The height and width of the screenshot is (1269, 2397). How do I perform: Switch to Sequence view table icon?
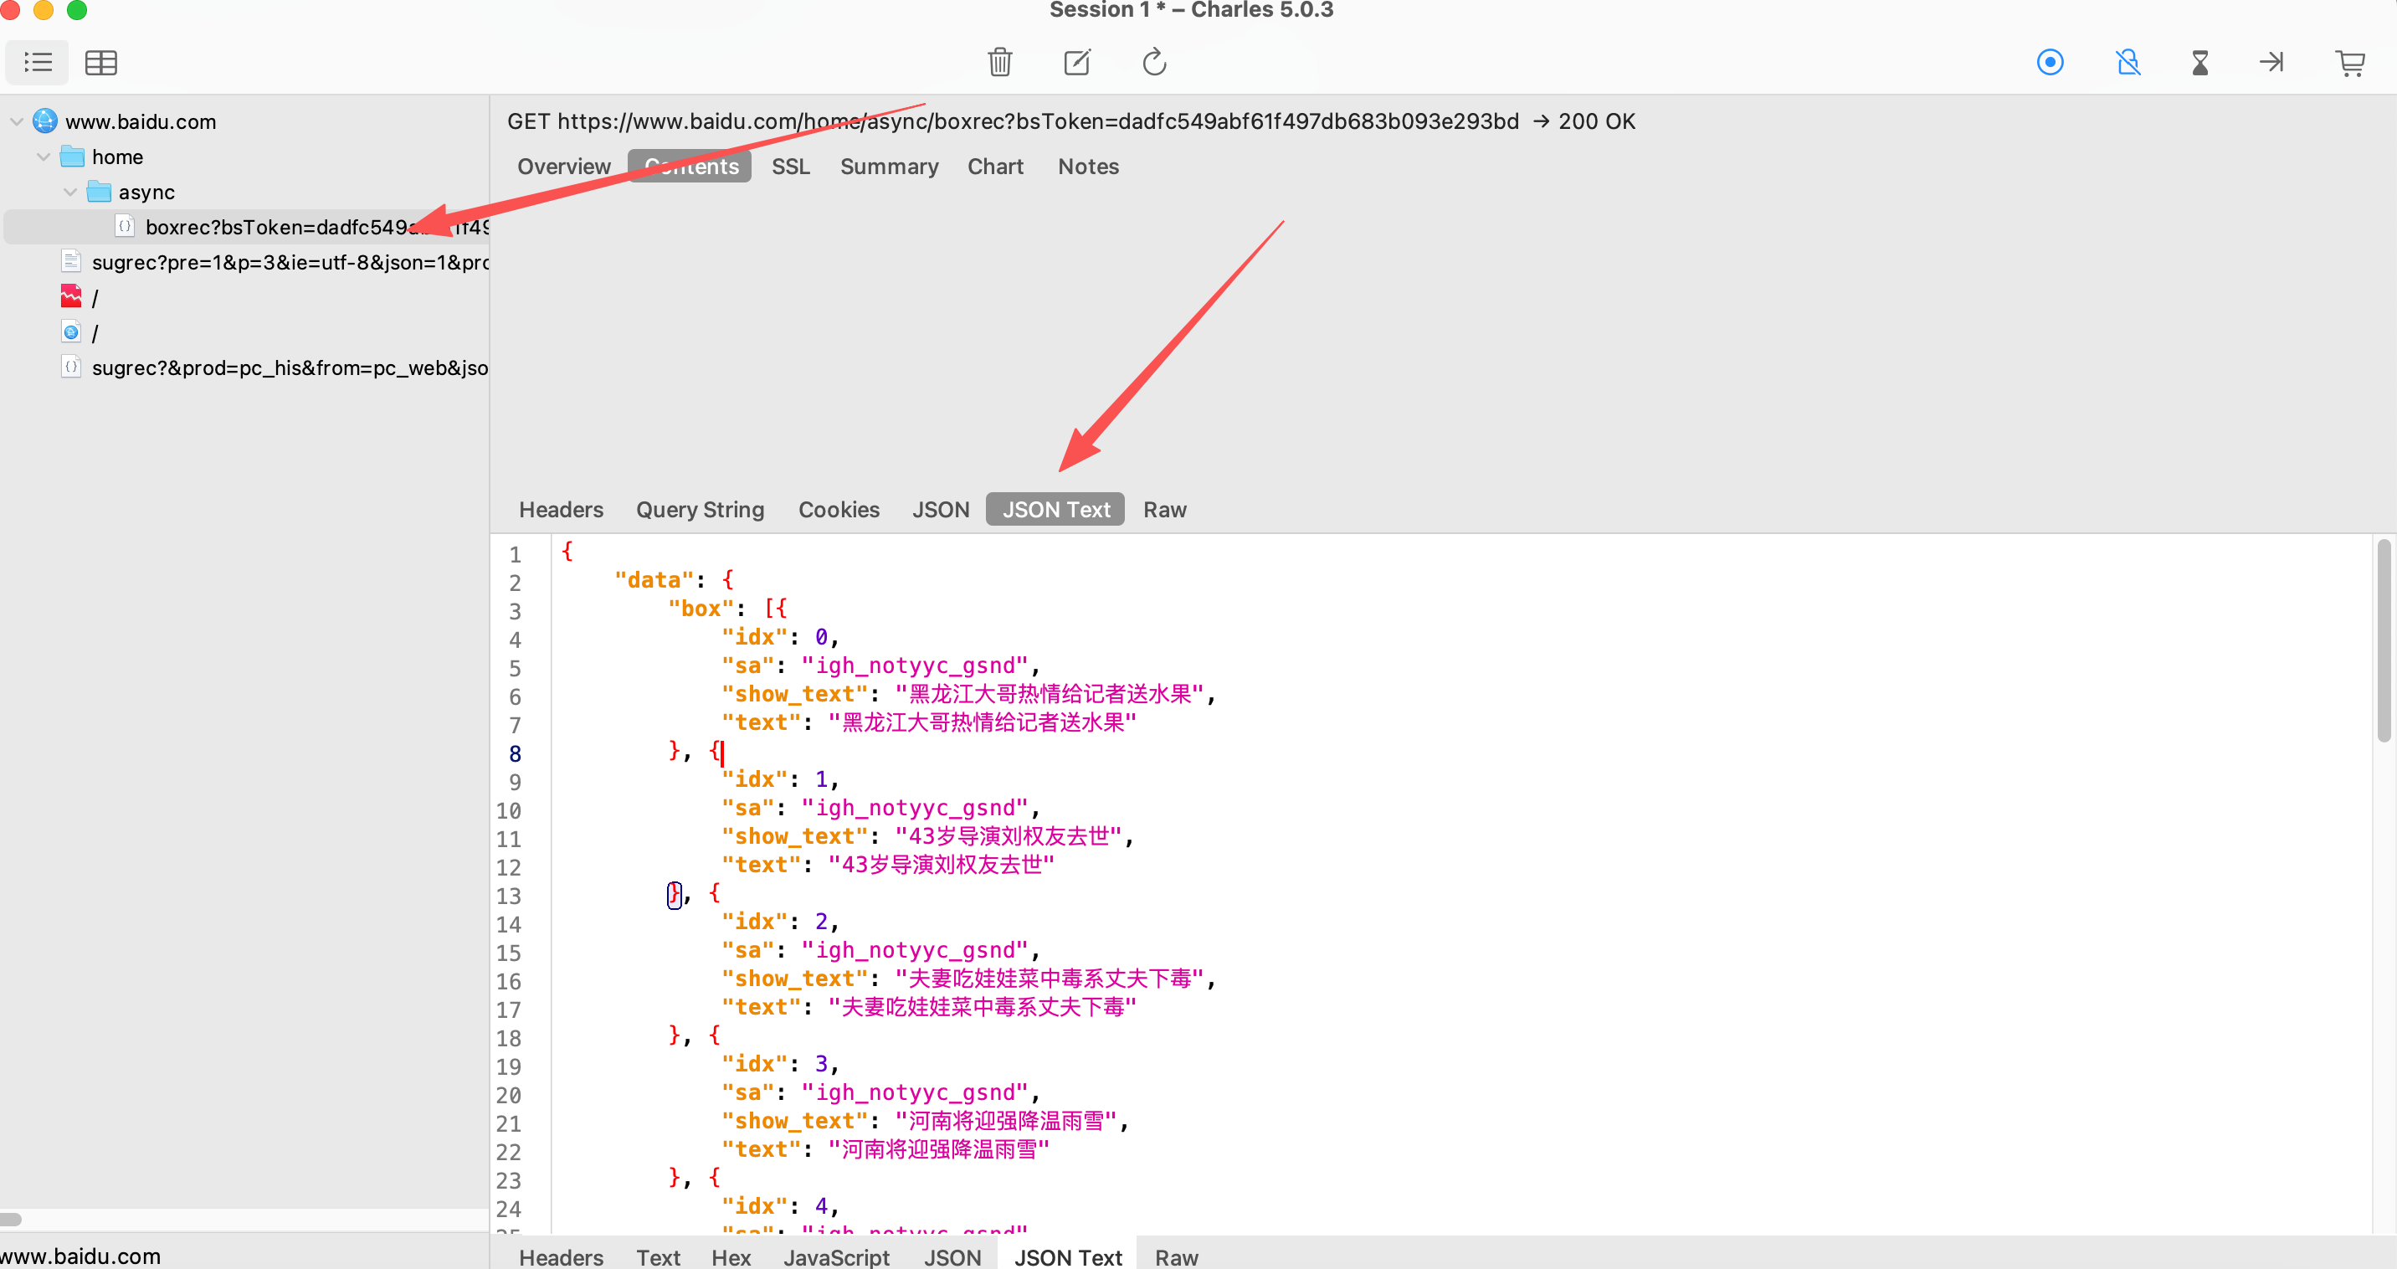pyautogui.click(x=100, y=62)
